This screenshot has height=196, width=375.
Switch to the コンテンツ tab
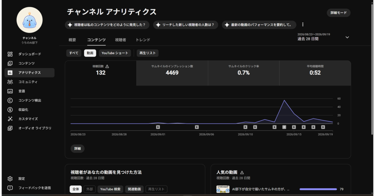pos(96,40)
